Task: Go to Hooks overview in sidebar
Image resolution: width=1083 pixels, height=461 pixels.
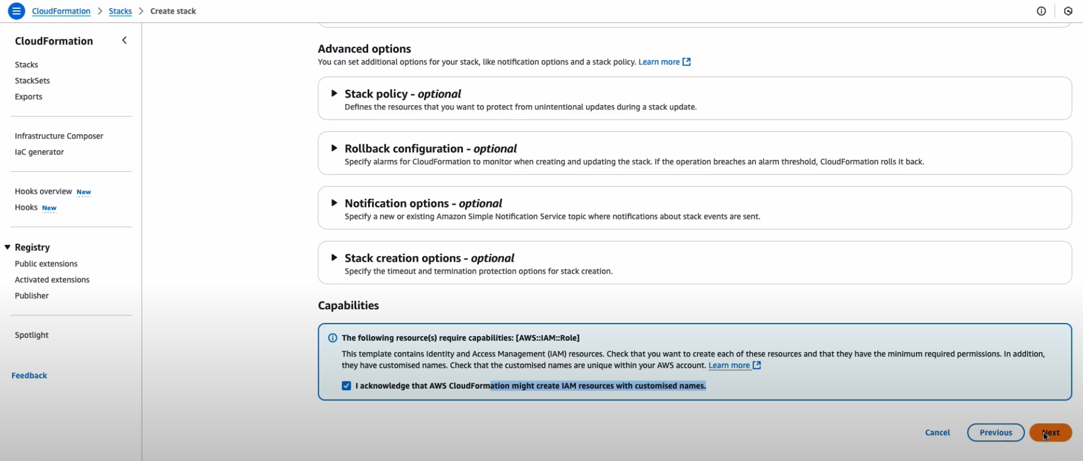Action: [x=43, y=191]
